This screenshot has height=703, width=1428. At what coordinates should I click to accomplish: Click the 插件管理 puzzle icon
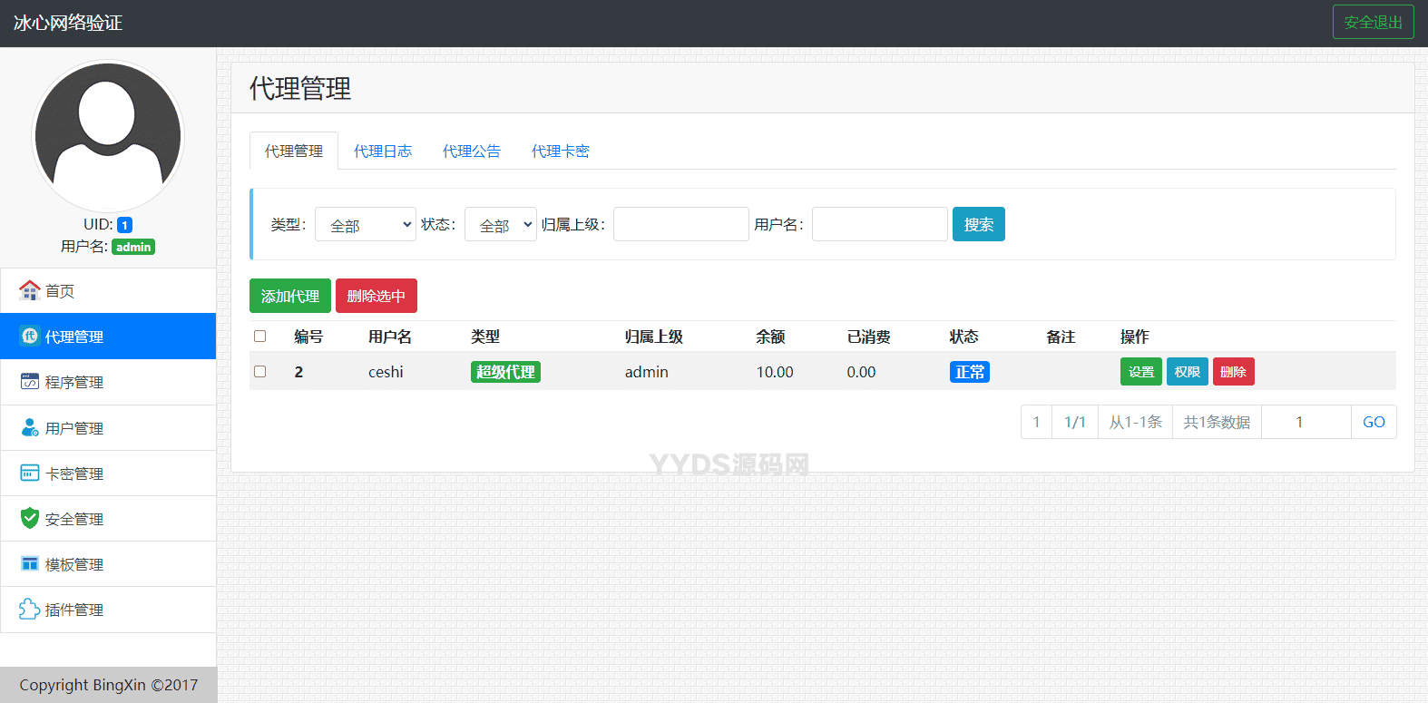[x=30, y=609]
